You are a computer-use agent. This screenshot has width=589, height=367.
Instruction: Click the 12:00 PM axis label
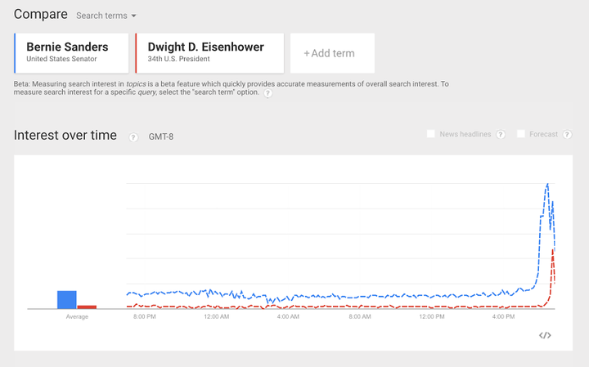[432, 316]
